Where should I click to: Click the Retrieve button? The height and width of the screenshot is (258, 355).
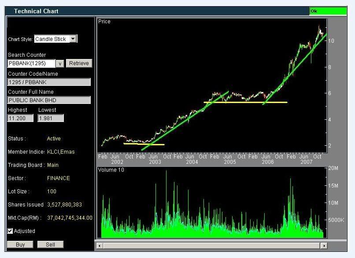[x=79, y=63]
